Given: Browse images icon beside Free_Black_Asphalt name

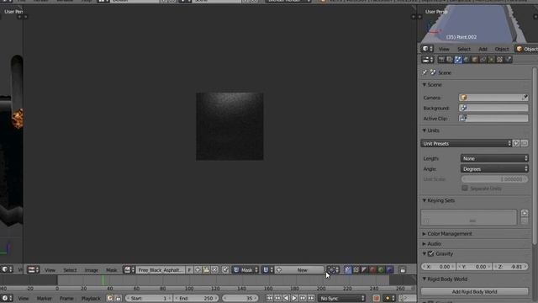Looking at the screenshot, I should [129, 270].
